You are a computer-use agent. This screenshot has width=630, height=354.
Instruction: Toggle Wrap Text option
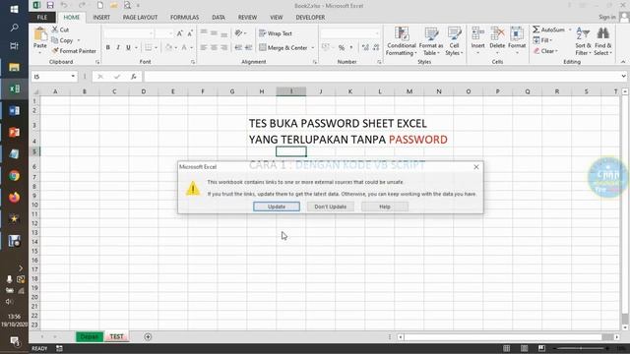click(x=276, y=33)
